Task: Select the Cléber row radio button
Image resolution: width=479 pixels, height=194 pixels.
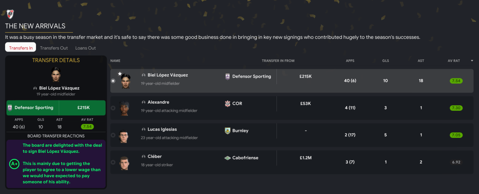Action: pyautogui.click(x=113, y=162)
